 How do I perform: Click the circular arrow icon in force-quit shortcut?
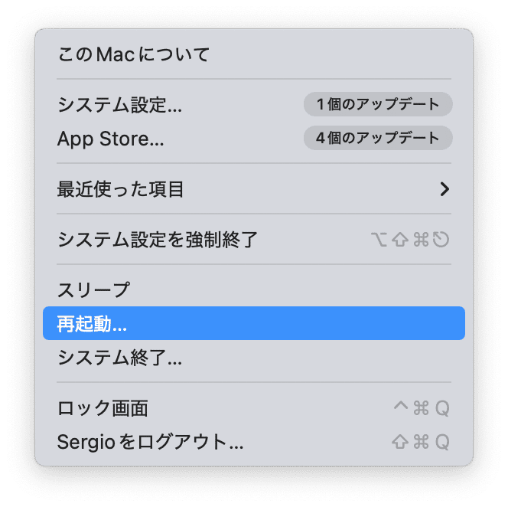pyautogui.click(x=441, y=240)
